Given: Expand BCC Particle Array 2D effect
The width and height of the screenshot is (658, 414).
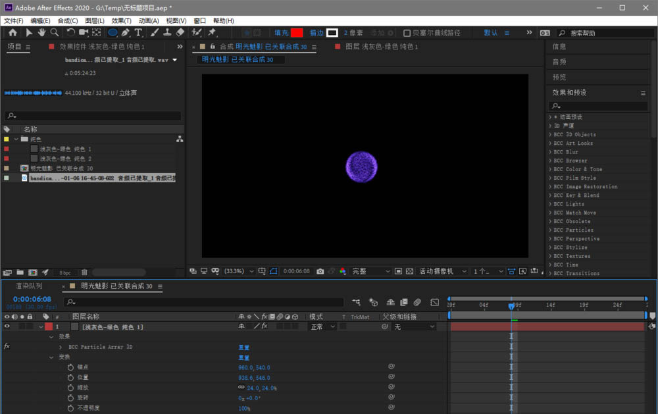Looking at the screenshot, I should click(61, 347).
